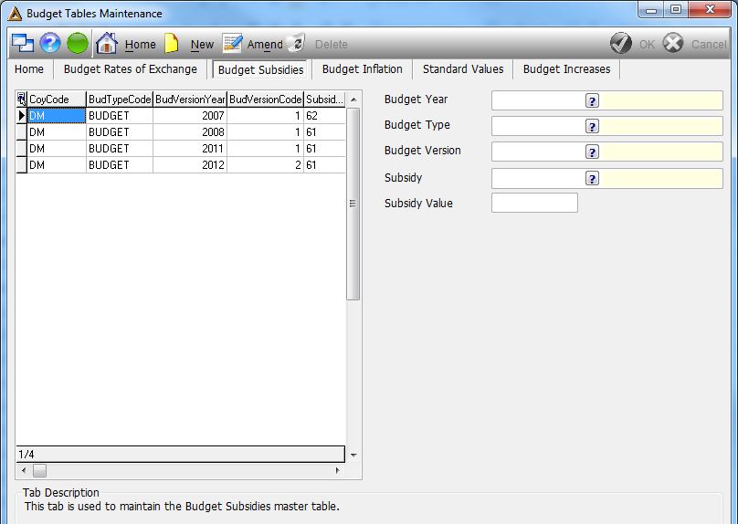The height and width of the screenshot is (524, 738).
Task: Open help via blue question mark icon
Action: click(50, 43)
